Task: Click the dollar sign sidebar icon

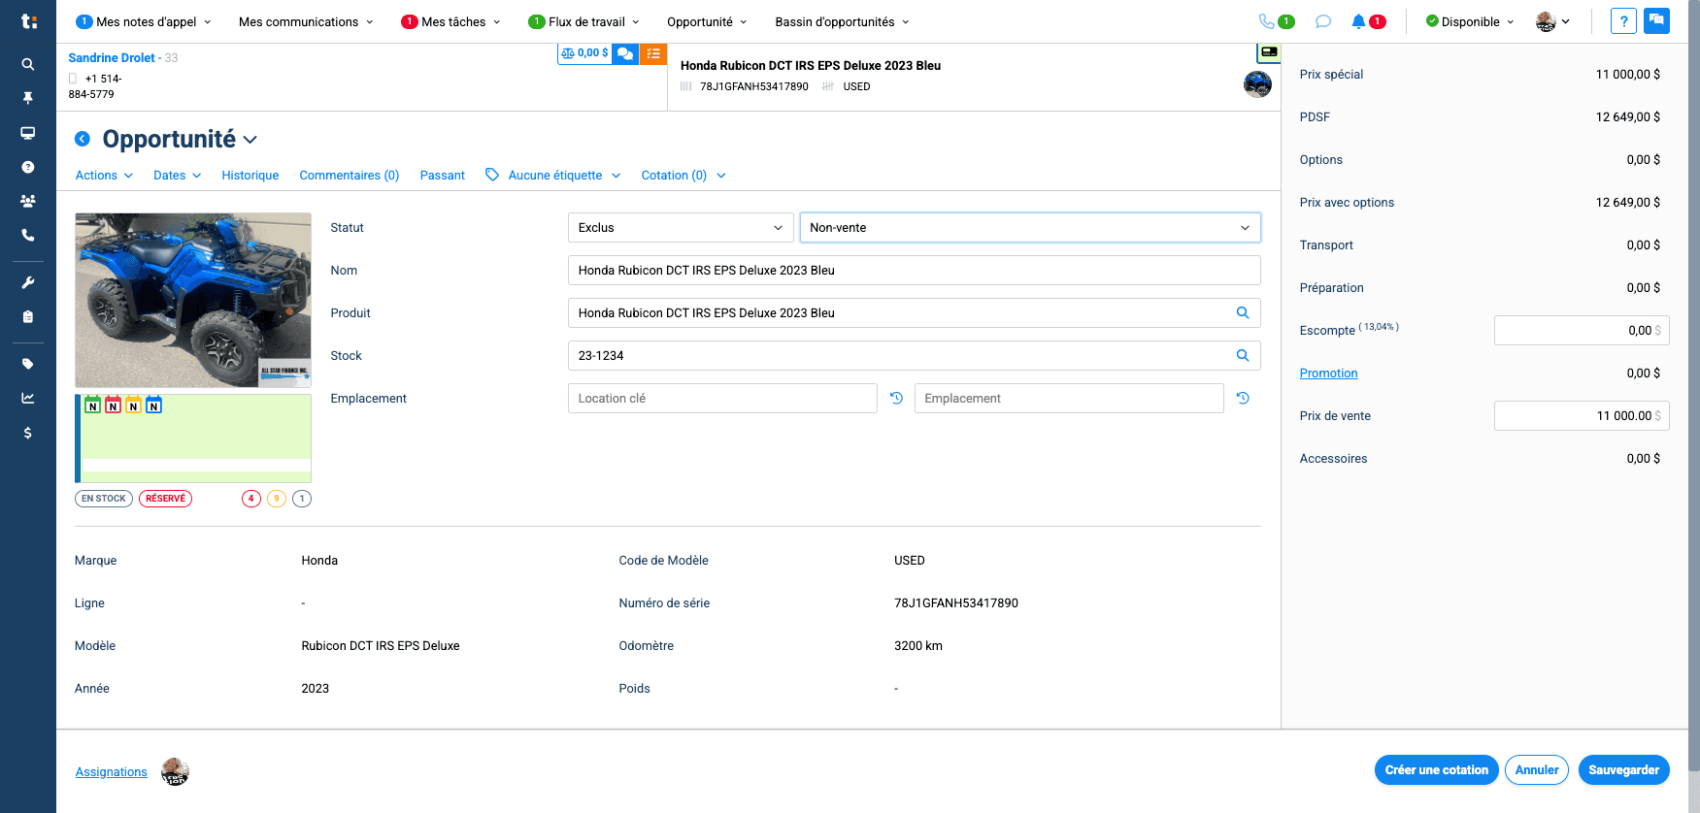Action: 28,433
